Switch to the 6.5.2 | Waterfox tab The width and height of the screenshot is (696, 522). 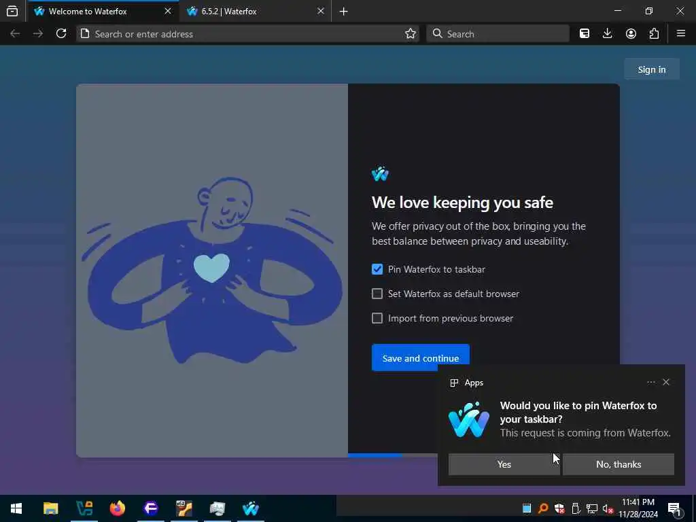[256, 12]
